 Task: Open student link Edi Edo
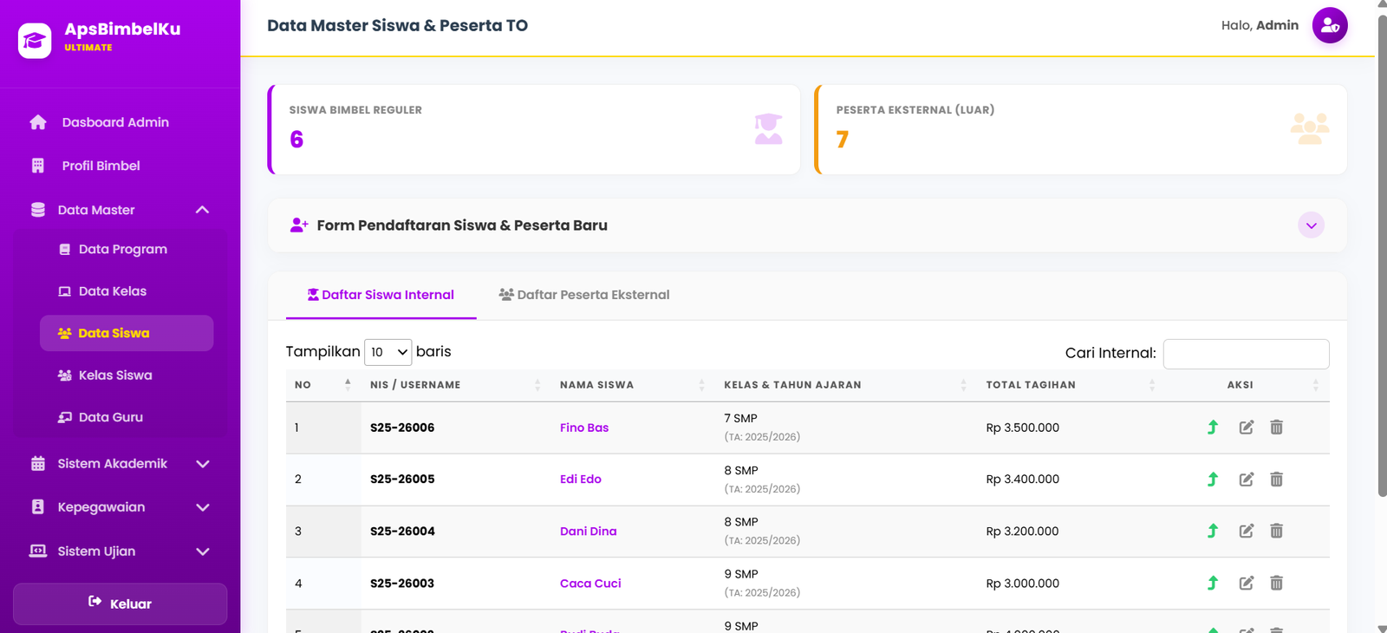581,479
